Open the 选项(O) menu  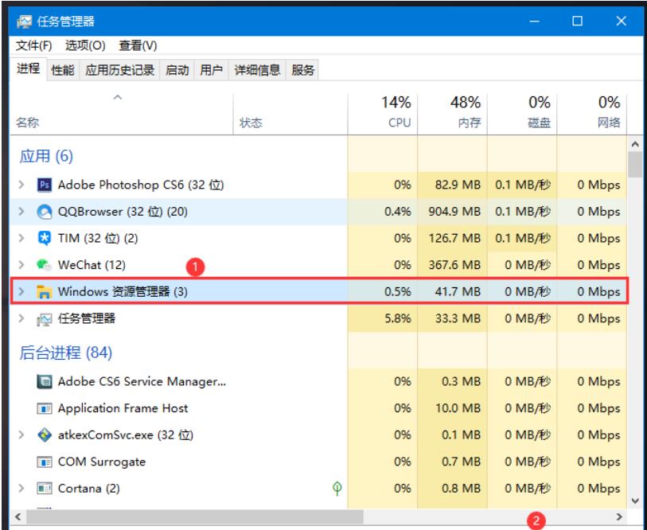click(85, 45)
